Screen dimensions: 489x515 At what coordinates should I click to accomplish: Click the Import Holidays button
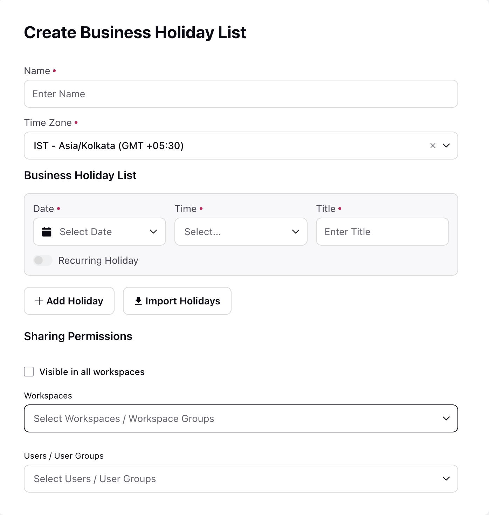(177, 301)
